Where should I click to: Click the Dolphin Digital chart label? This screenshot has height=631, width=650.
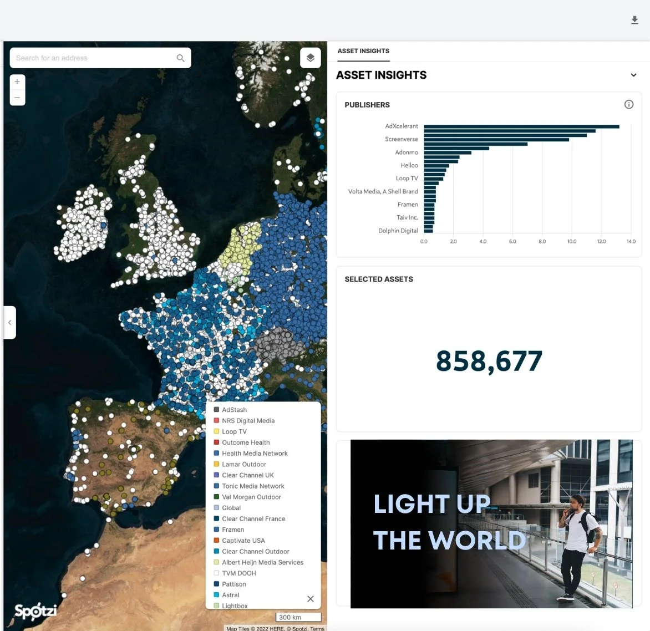point(398,231)
